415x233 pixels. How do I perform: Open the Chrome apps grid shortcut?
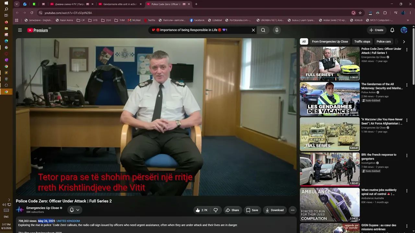(x=17, y=20)
